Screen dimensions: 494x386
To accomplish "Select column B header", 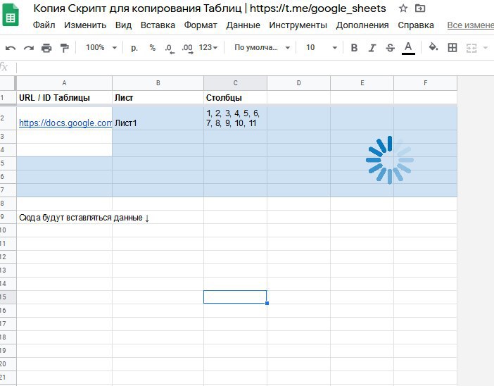I will 158,83.
